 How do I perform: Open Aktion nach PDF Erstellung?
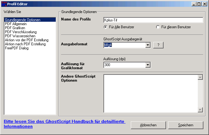pos(25,44)
